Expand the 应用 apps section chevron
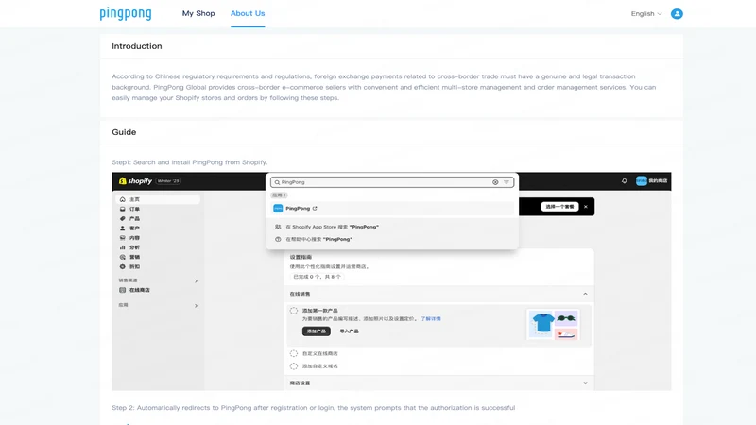Screen dimensions: 756x425 [x=196, y=305]
